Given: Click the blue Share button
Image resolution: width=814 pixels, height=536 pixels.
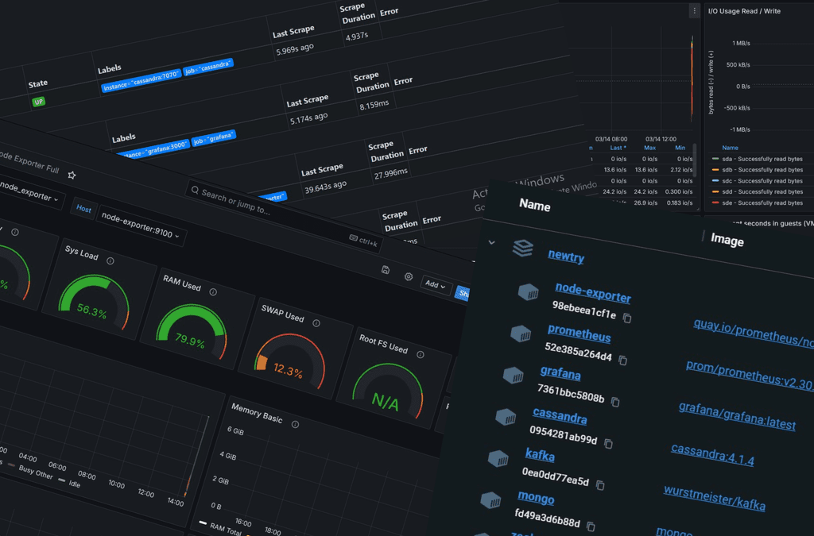Looking at the screenshot, I should point(462,293).
